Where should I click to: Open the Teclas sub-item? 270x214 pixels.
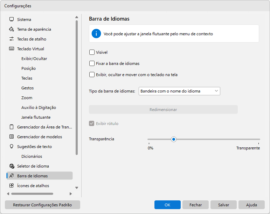(27, 78)
